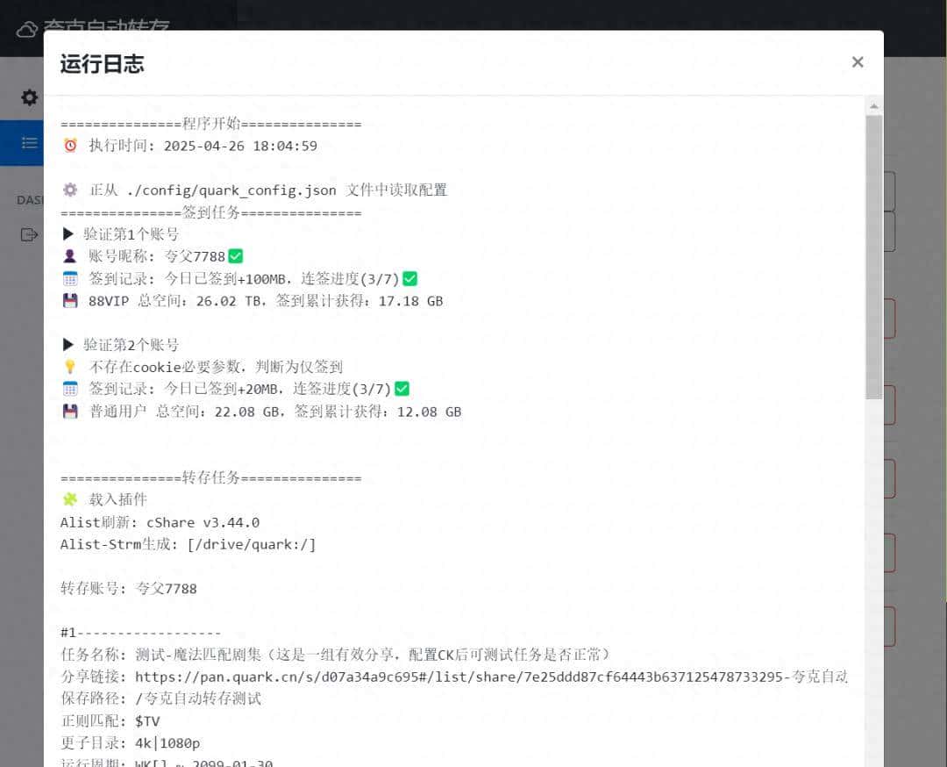This screenshot has height=767, width=947.
Task: Click the light bulb icon beside cookie message
Action: [70, 366]
